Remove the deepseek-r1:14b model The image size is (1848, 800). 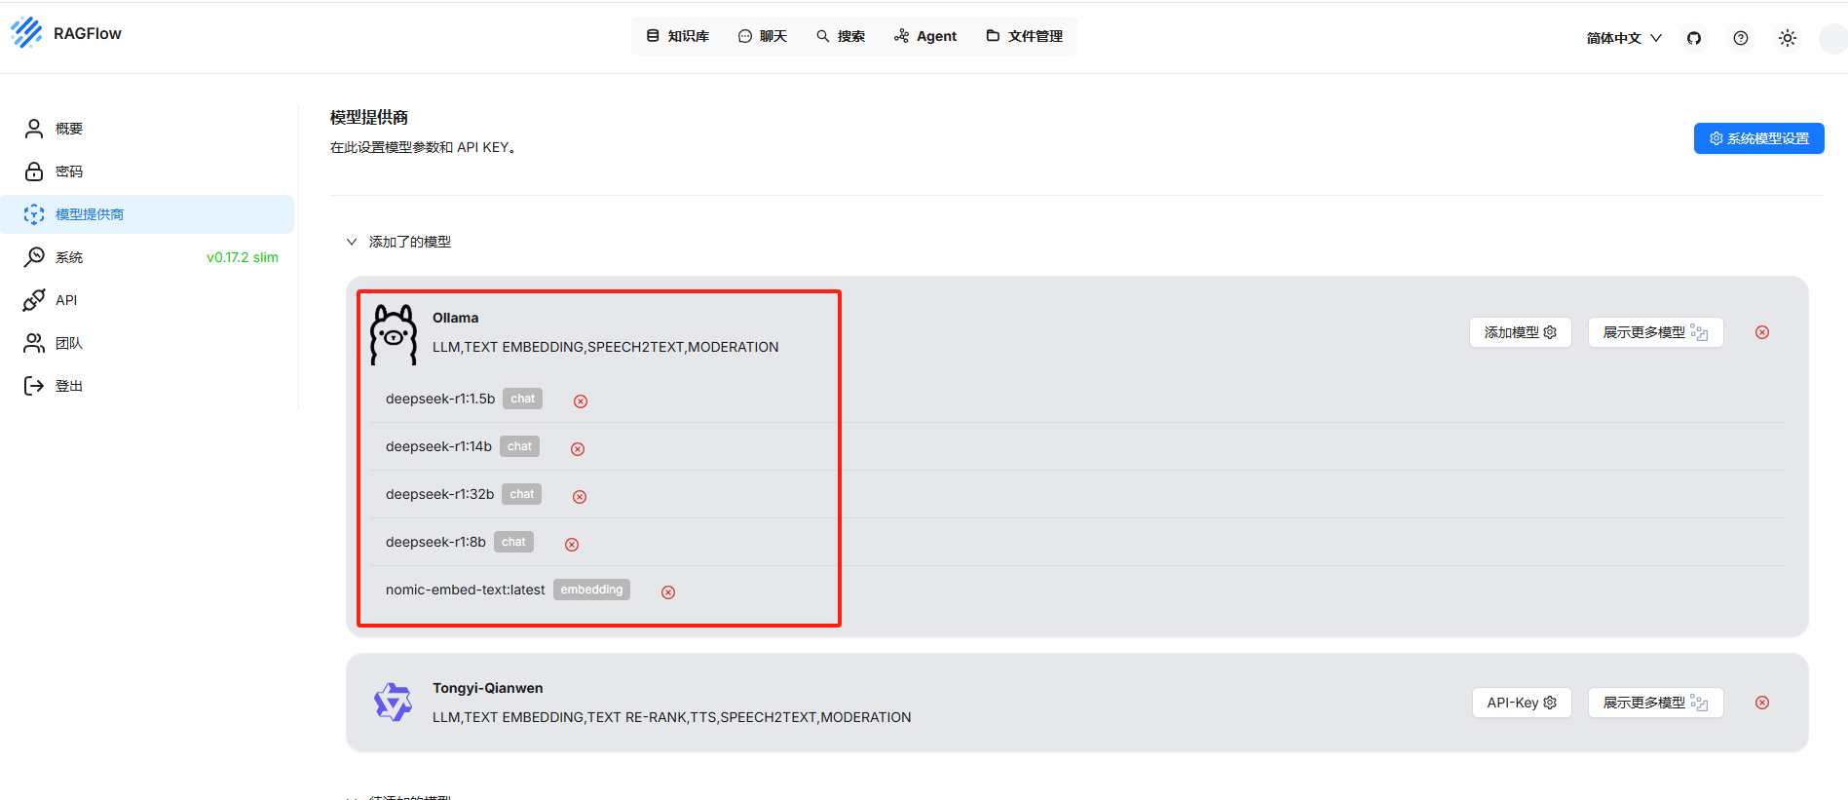pyautogui.click(x=578, y=449)
